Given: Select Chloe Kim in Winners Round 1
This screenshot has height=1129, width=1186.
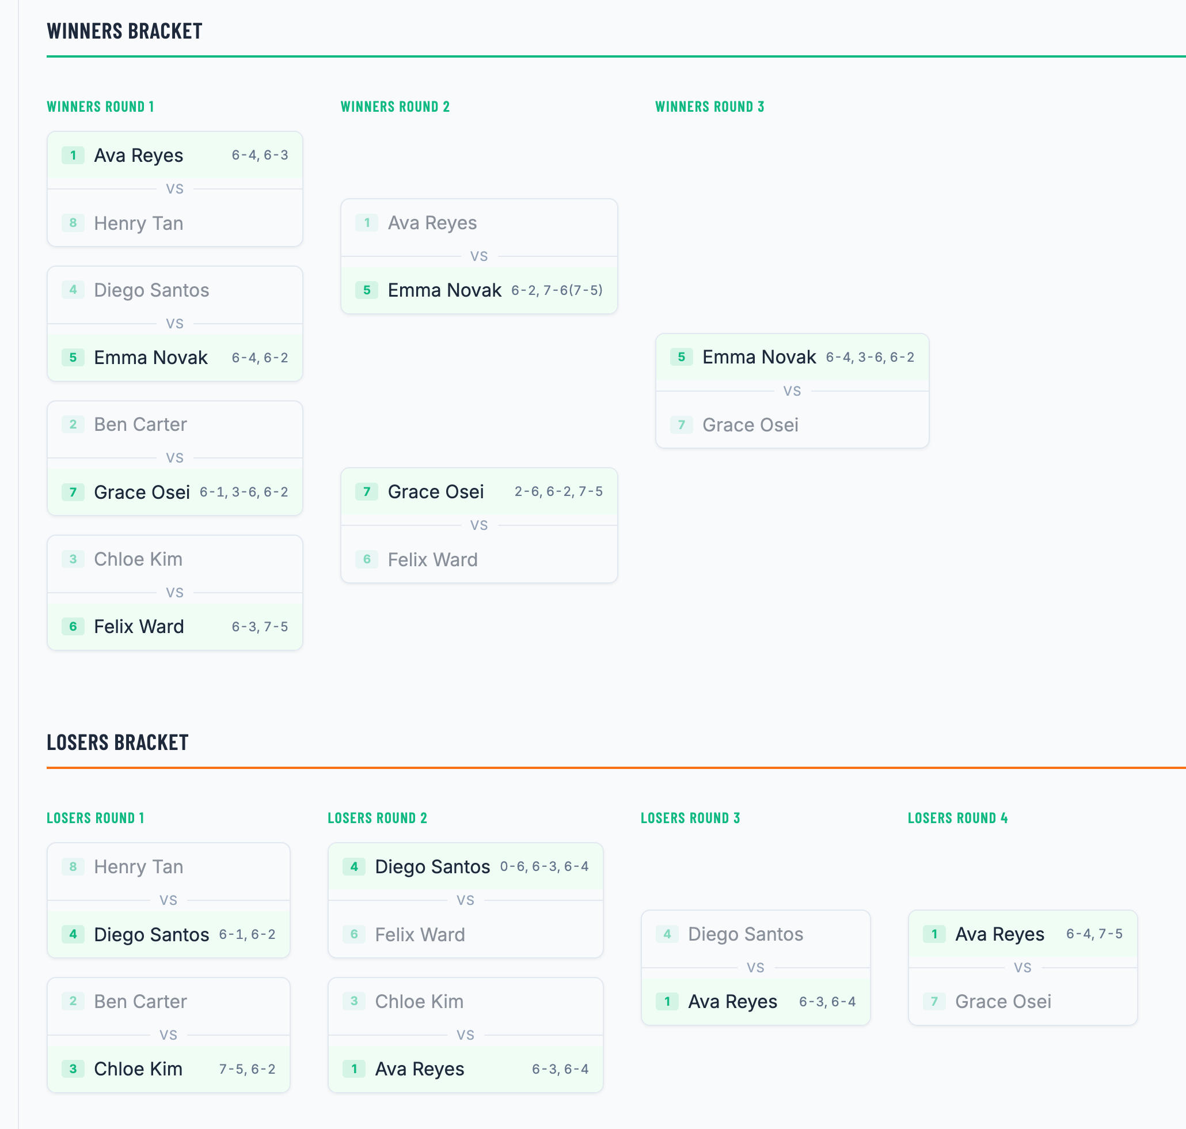Looking at the screenshot, I should 175,559.
